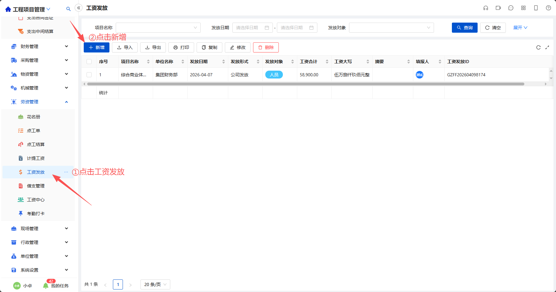Click the 考勤打卡 pin icon
Image resolution: width=556 pixels, height=292 pixels.
coord(21,214)
